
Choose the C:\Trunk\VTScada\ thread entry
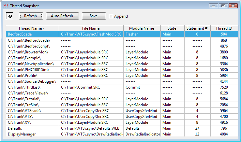[33, 110]
